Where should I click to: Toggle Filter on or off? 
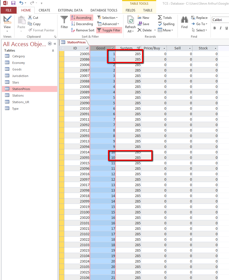pos(109,30)
